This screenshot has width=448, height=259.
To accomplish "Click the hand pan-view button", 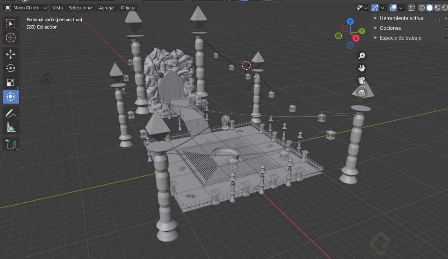I will (x=362, y=68).
